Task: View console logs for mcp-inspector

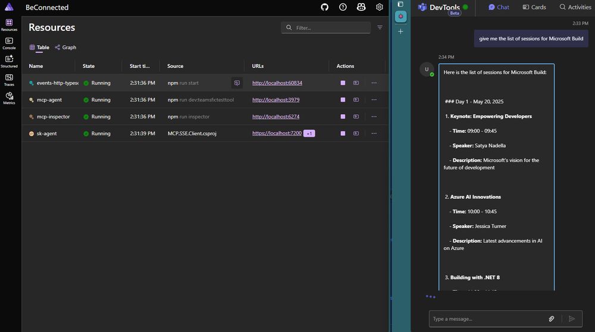Action: pos(356,117)
